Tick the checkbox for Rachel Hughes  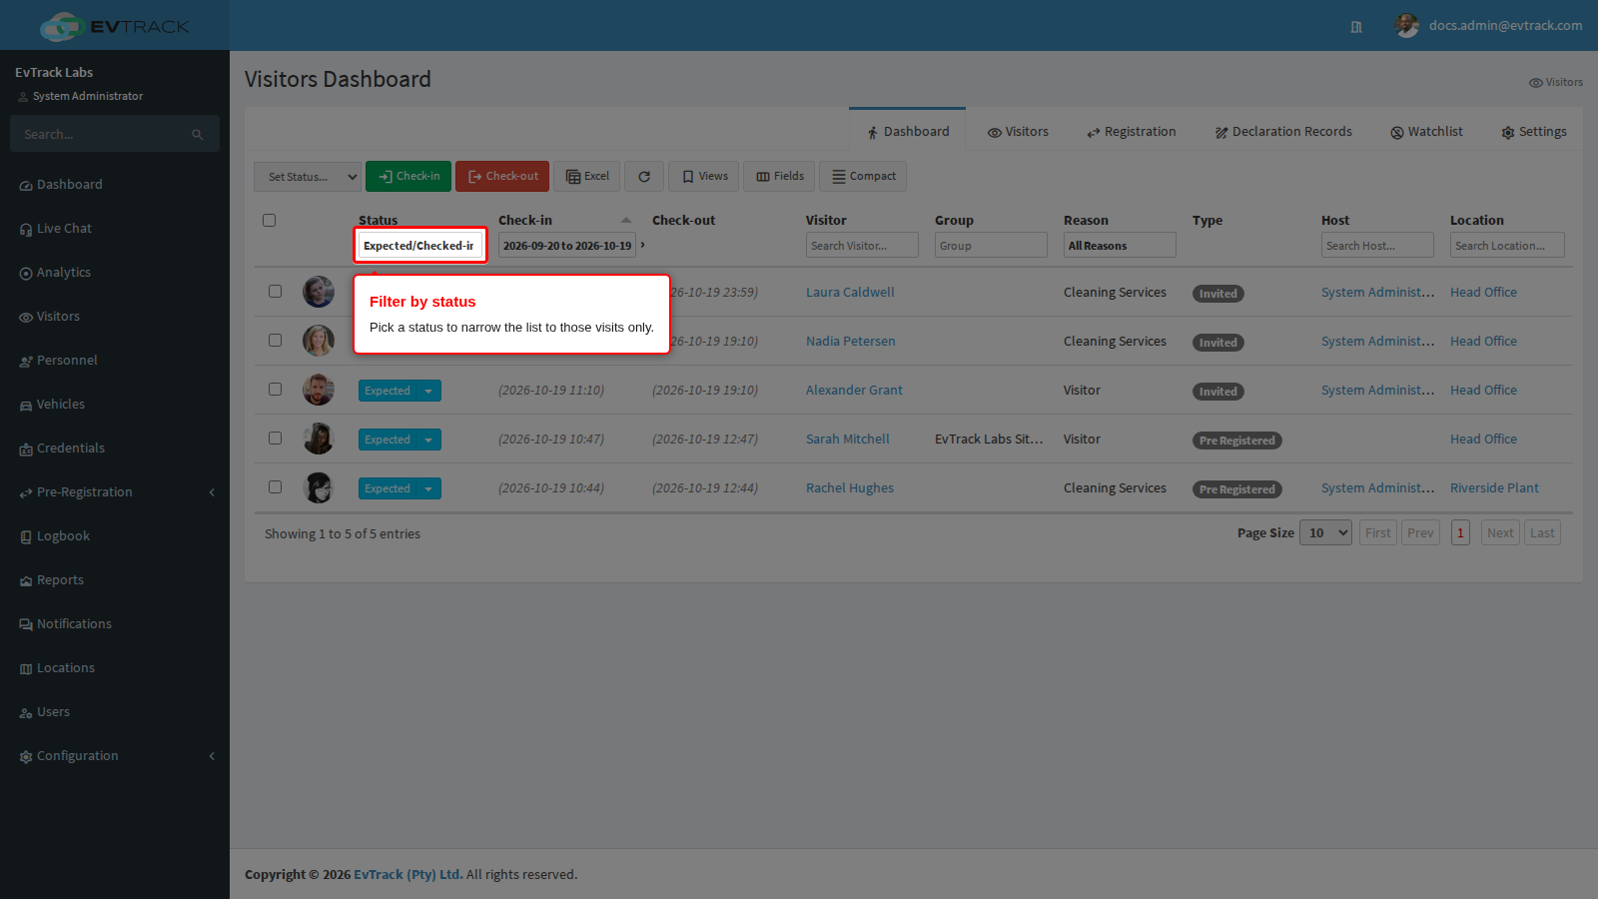(x=275, y=487)
